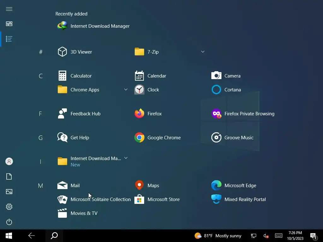The height and width of the screenshot is (242, 323).
Task: Expand the Start hamburger menu
Action: pos(9,9)
